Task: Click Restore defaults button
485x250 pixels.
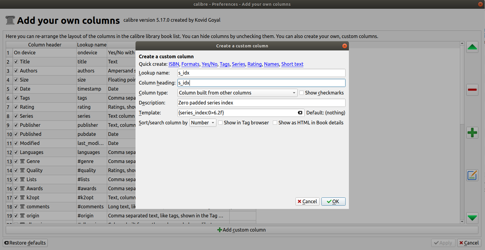Action: [x=25, y=243]
